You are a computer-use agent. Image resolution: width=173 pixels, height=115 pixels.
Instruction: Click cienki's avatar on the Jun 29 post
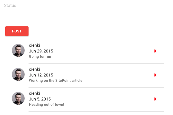pos(18,50)
